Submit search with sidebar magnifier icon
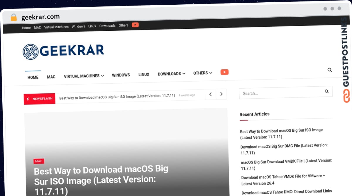Viewport: 352px width, 196px height. tap(327, 92)
